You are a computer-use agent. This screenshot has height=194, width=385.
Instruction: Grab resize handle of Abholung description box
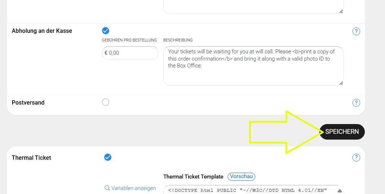click(341, 83)
